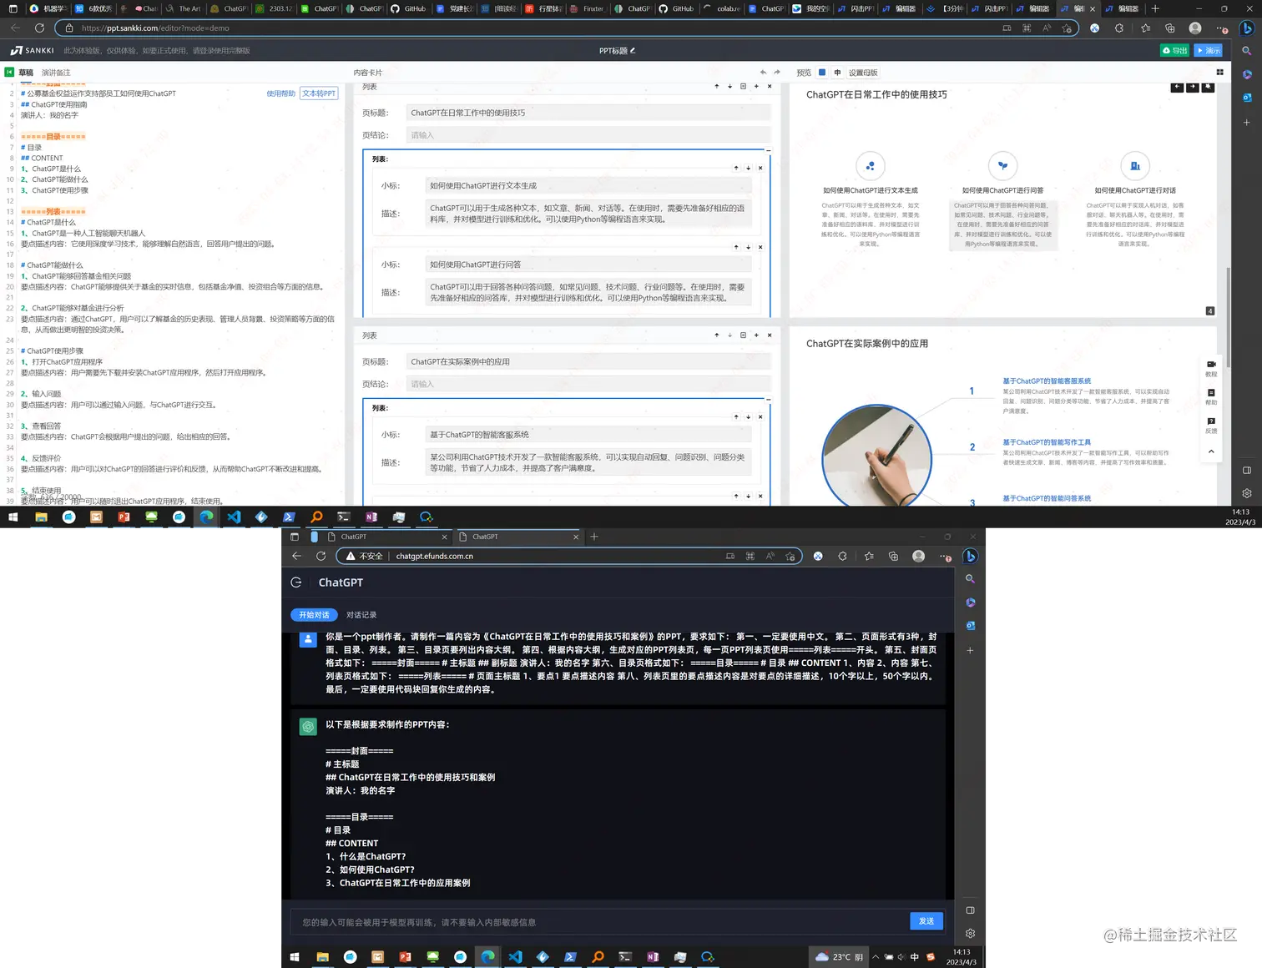This screenshot has height=968, width=1262.
Task: Pick the blue theme color swatch next to 预览
Action: click(x=822, y=73)
